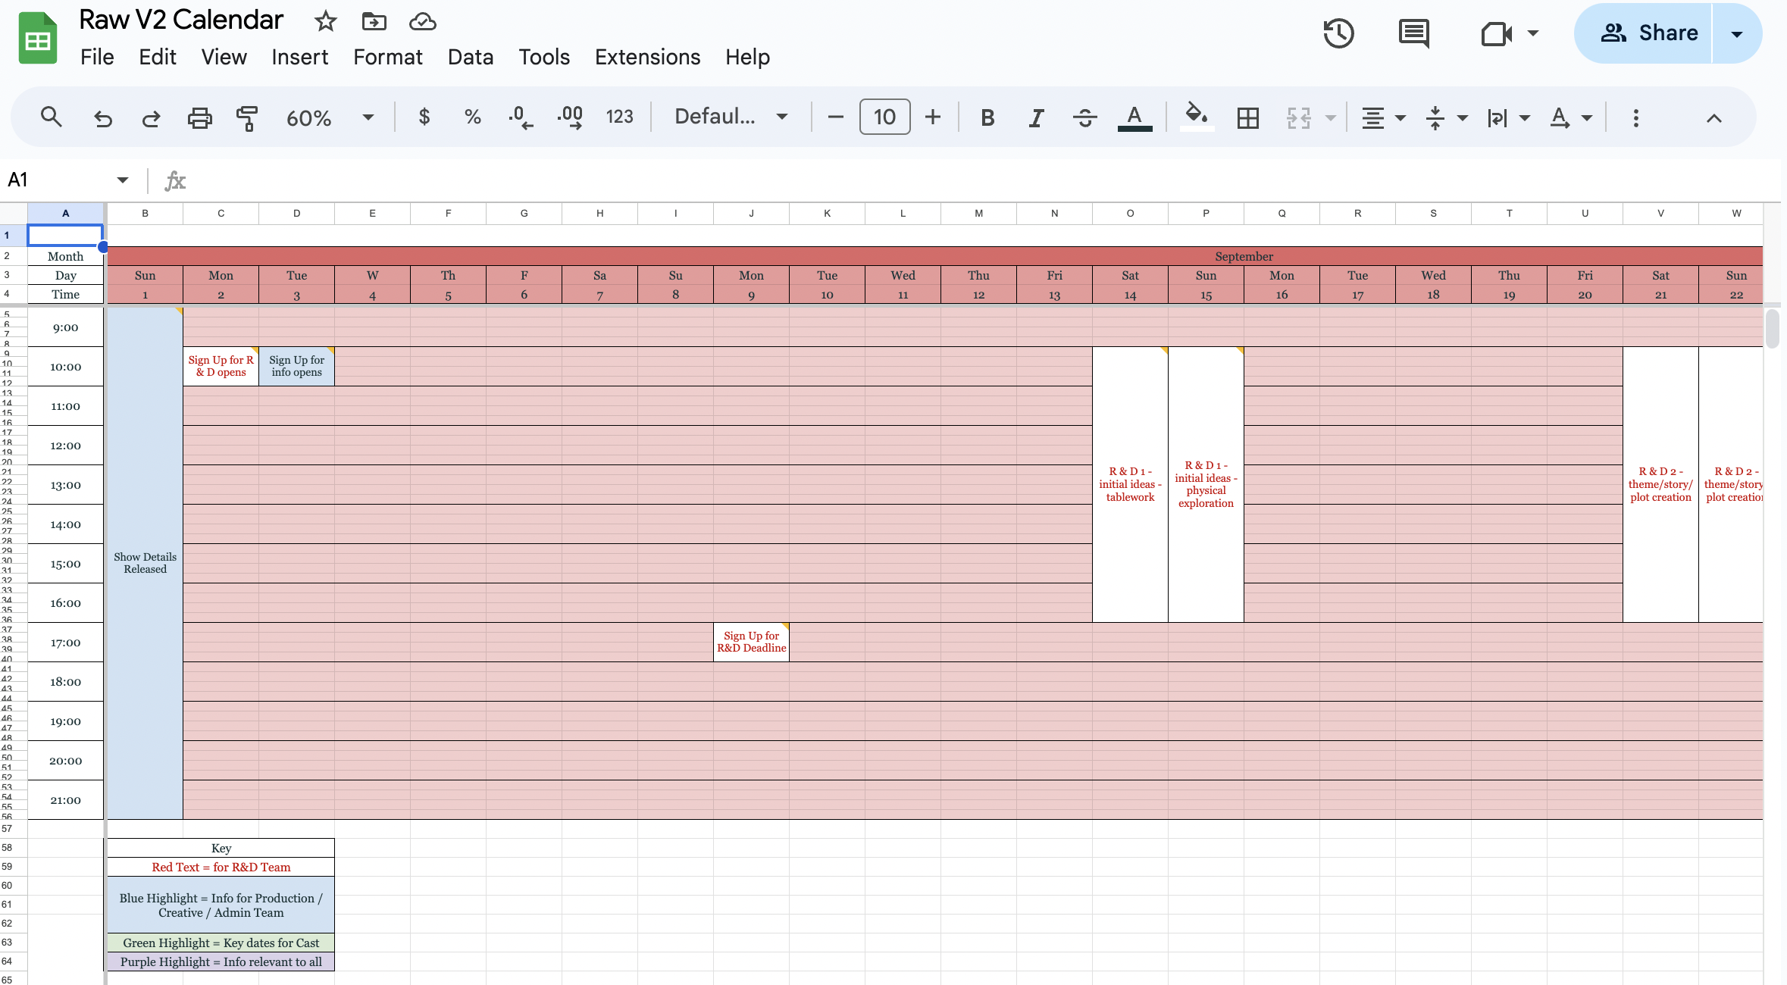Open the comments panel icon
The image size is (1787, 985).
pyautogui.click(x=1413, y=33)
